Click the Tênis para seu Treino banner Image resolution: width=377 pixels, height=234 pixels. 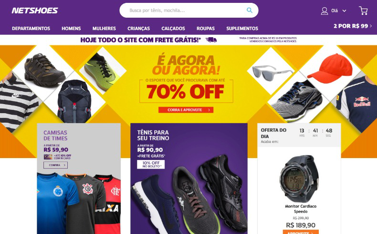pyautogui.click(x=189, y=179)
